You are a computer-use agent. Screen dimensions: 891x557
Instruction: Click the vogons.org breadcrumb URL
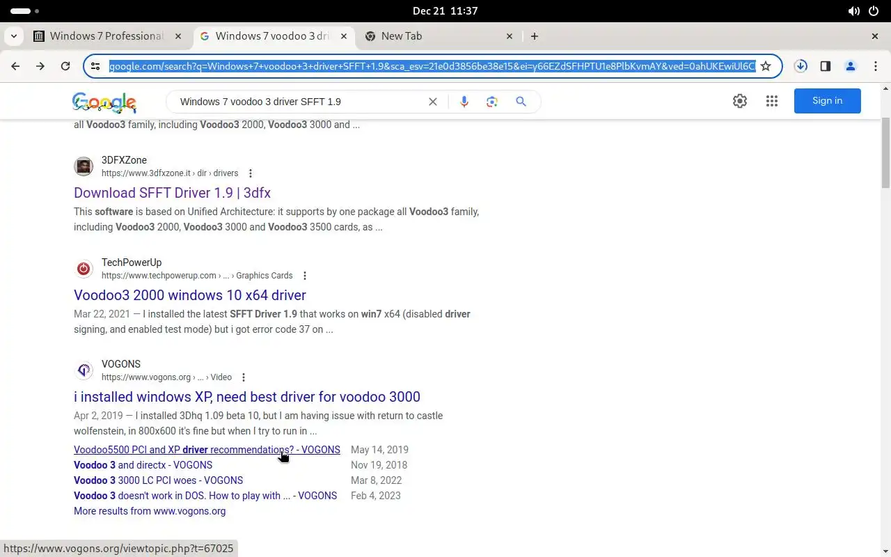166,377
